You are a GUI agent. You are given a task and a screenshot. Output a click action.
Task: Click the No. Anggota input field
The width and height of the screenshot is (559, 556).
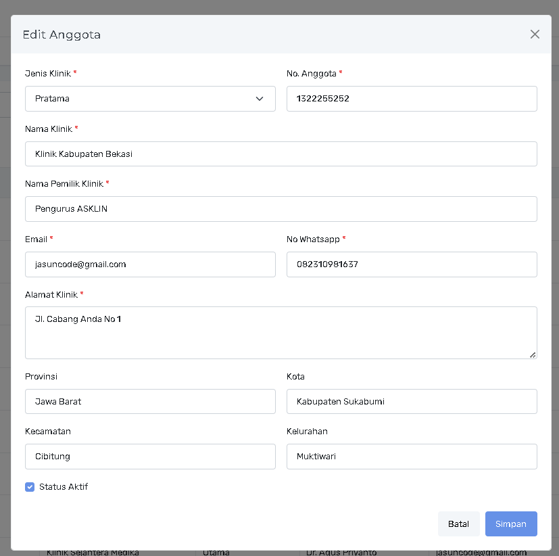411,99
